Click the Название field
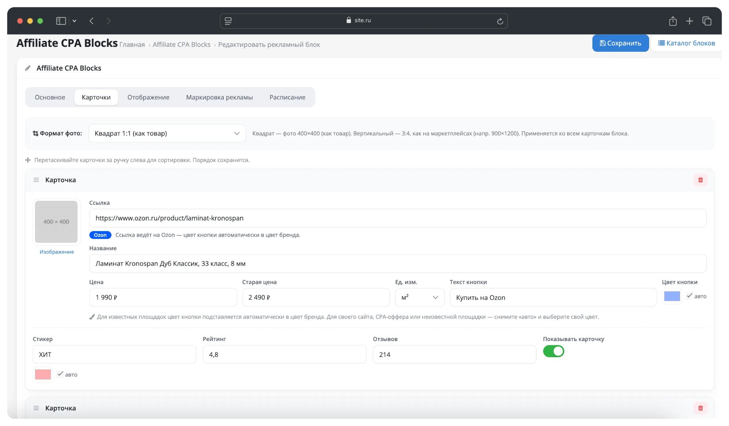This screenshot has width=729, height=426. (x=398, y=263)
